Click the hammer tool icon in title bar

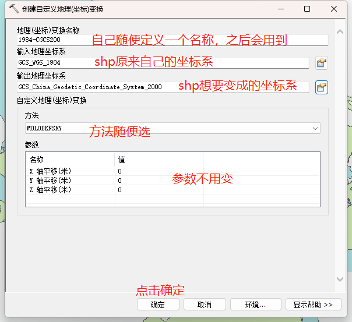tap(13, 9)
